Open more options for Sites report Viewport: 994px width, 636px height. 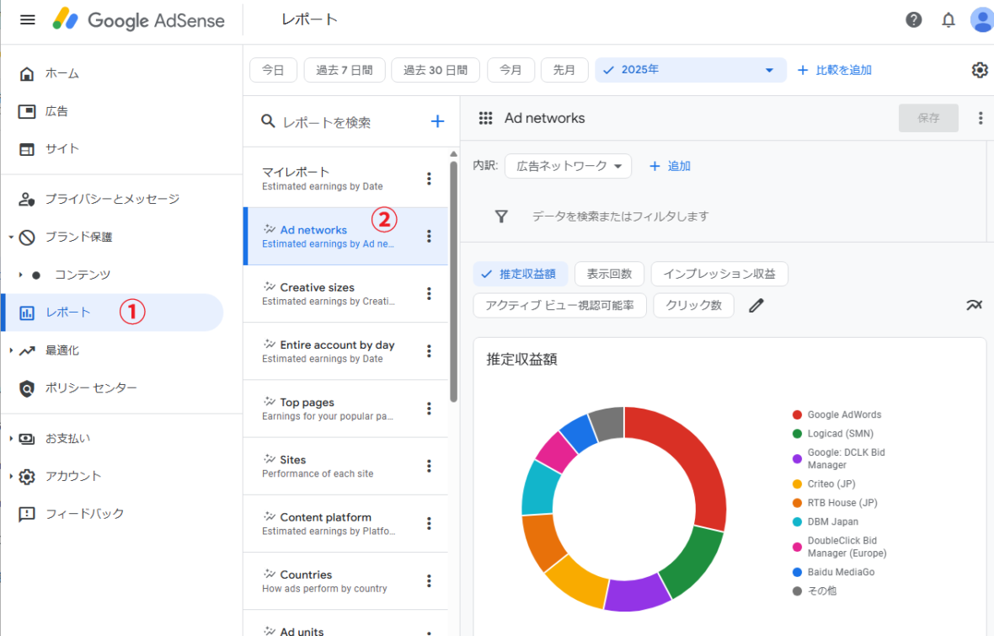pos(429,466)
